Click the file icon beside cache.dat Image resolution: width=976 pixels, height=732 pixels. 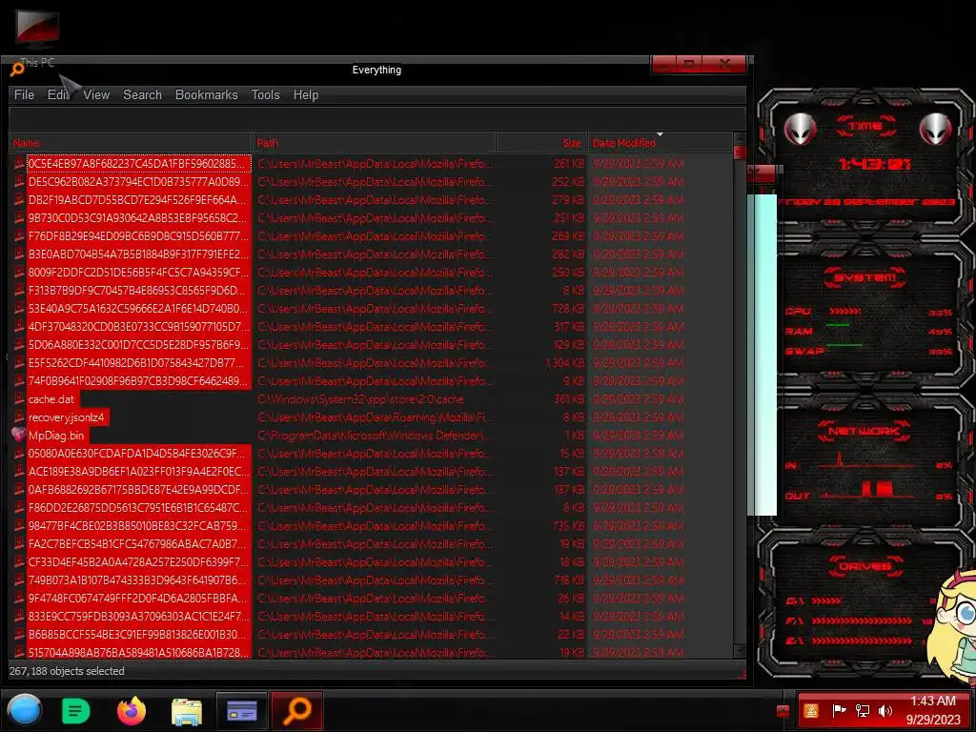[x=19, y=399]
